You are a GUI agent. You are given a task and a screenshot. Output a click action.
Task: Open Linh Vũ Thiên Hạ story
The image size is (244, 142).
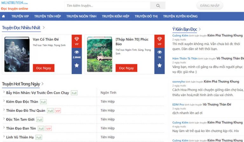20,137
